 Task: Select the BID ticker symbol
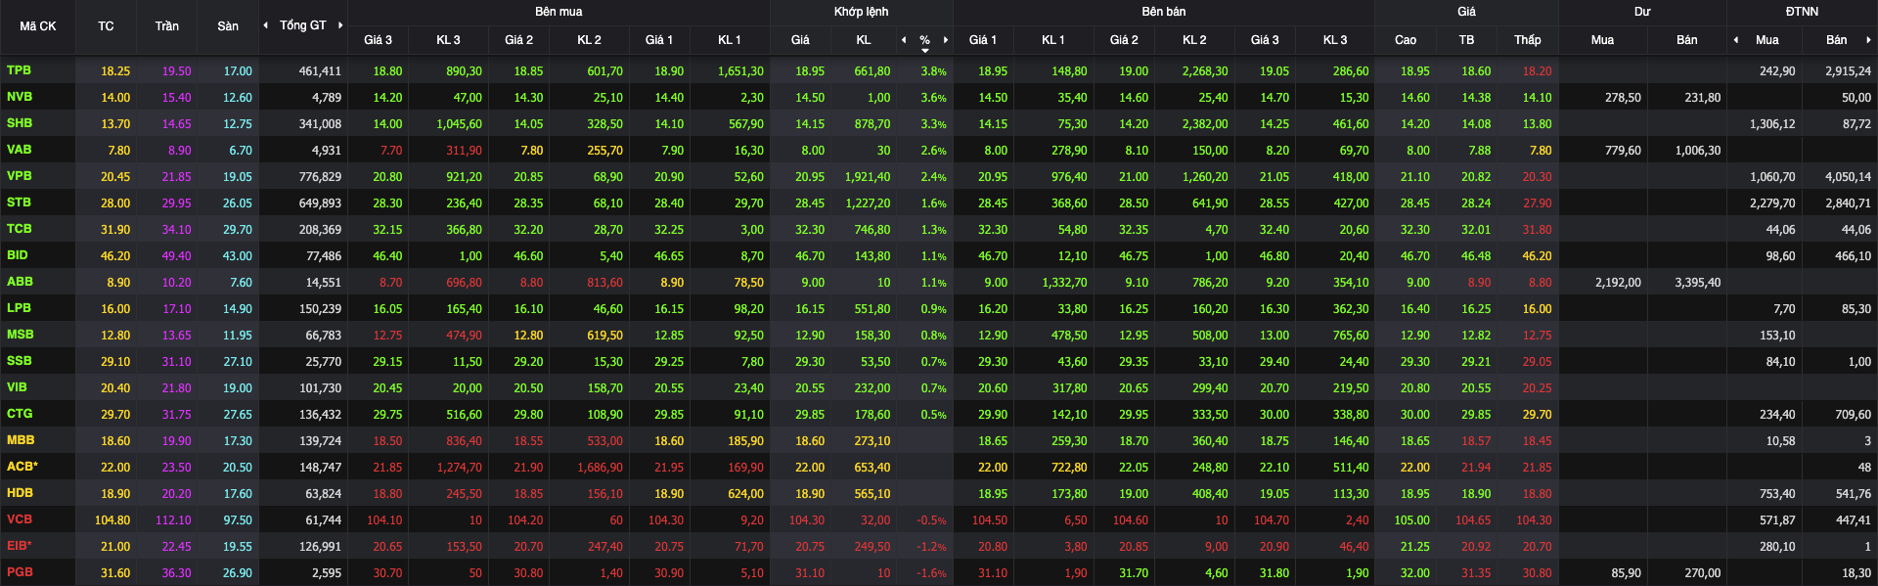(17, 255)
